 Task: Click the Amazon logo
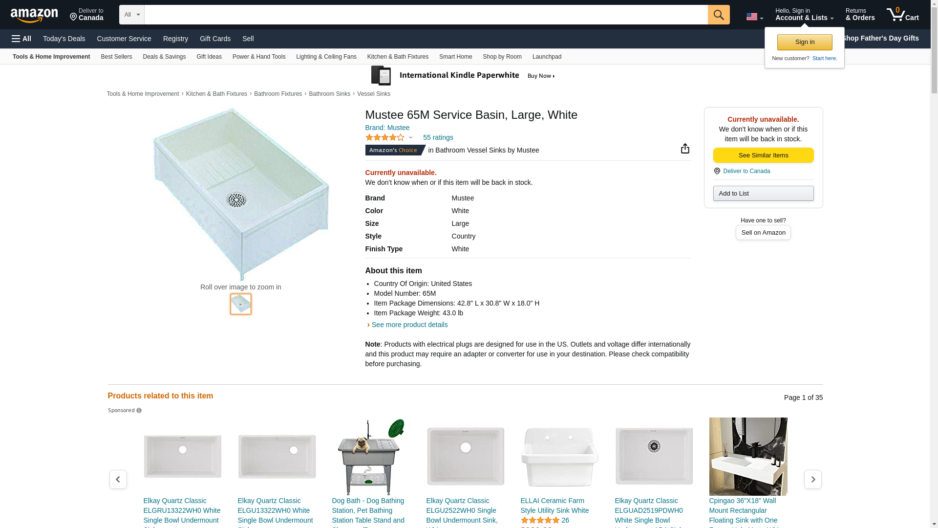pos(34,15)
